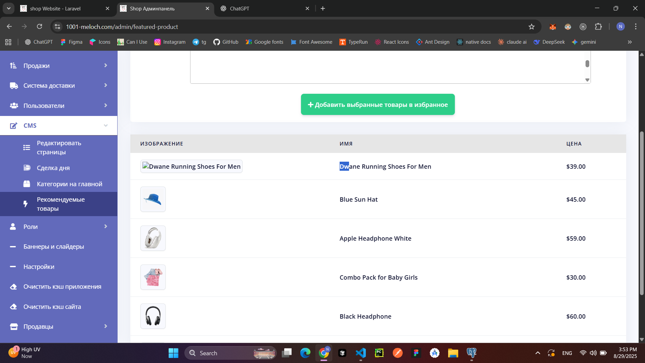
Task: Click the Delivery System truck icon
Action: tap(14, 86)
